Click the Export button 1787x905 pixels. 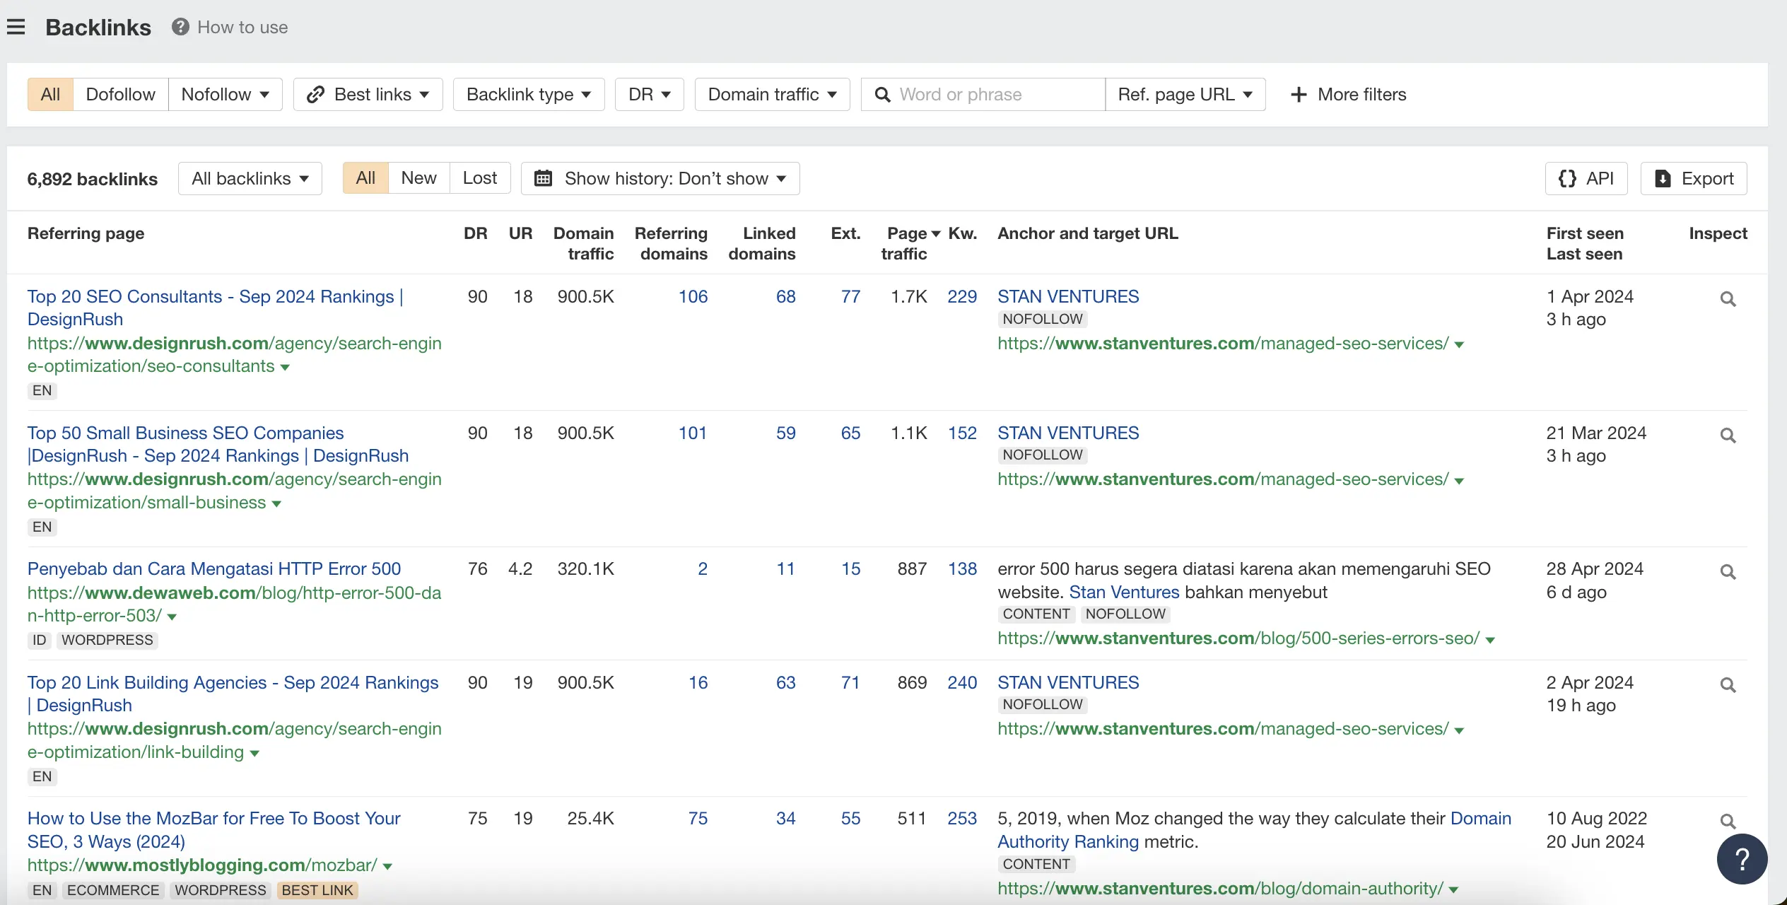[1694, 178]
